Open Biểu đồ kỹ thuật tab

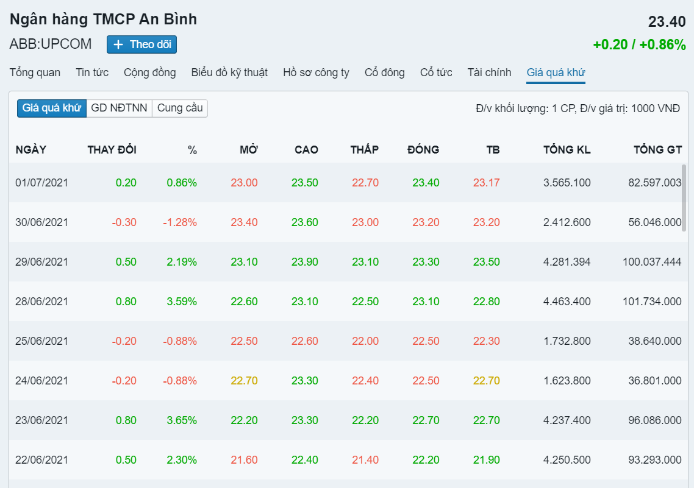[x=229, y=72]
